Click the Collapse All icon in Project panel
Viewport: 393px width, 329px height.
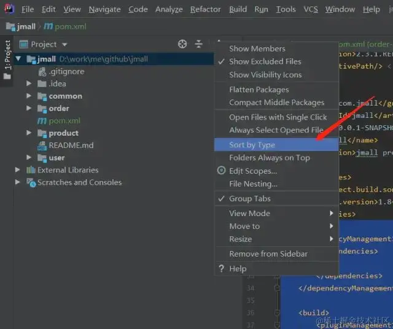tap(199, 44)
